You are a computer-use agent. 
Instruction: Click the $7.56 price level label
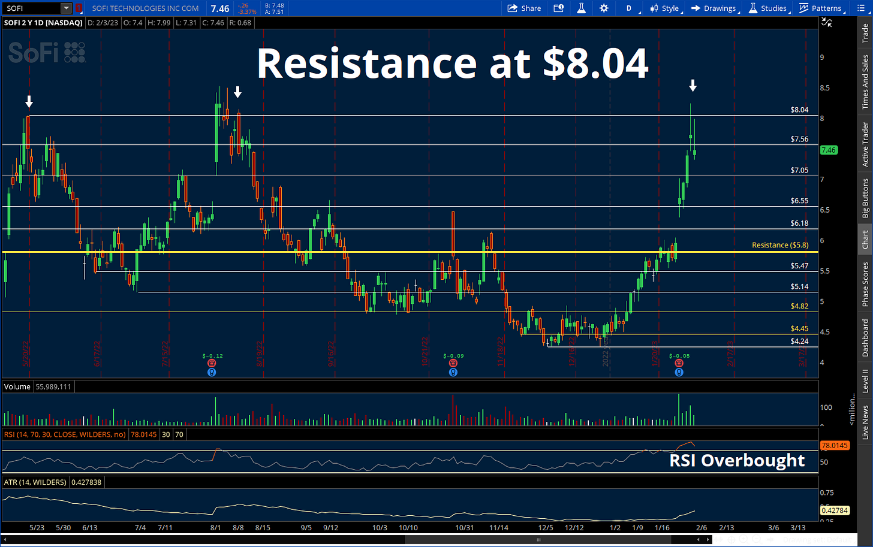tap(799, 139)
